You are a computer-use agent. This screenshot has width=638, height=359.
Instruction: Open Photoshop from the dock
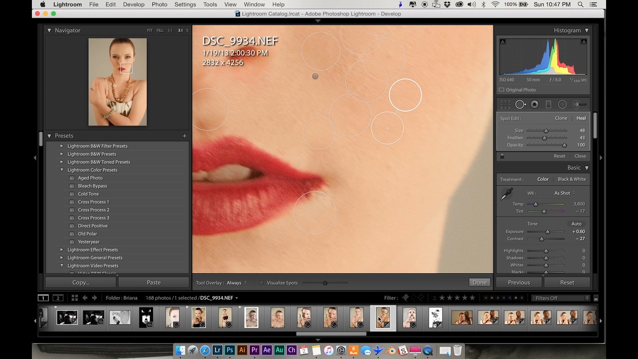[x=229, y=350]
